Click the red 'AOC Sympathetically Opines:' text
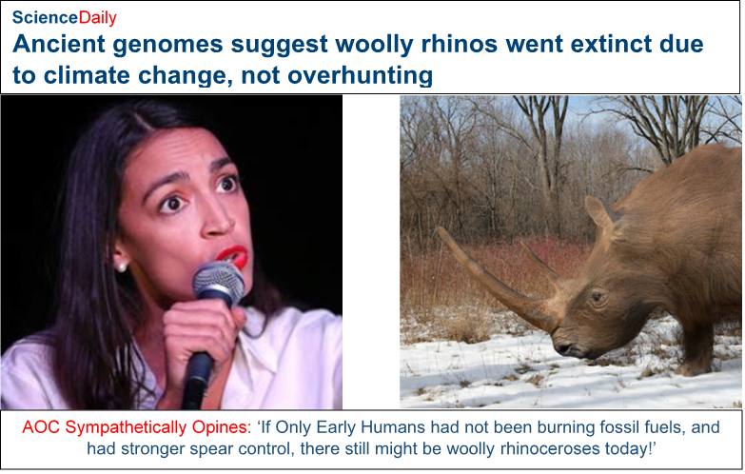 tap(137, 427)
